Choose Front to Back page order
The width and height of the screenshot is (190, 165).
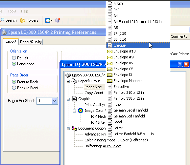(x=14, y=82)
